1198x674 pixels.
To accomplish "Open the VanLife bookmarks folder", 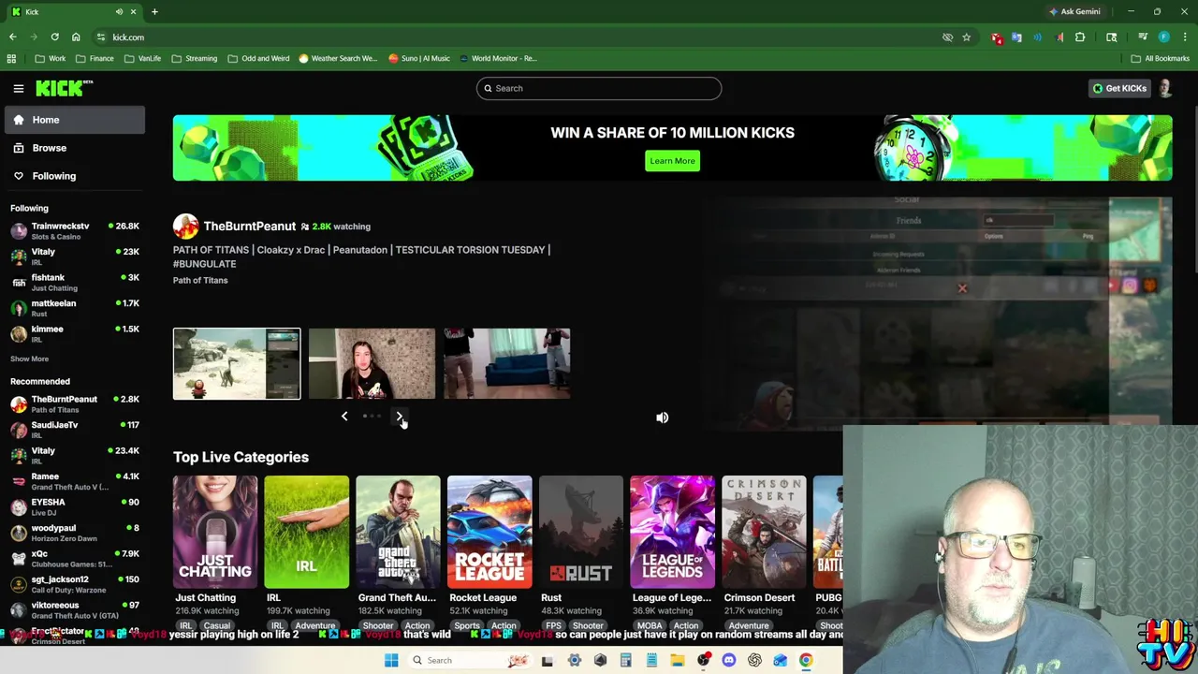I will click(x=142, y=58).
